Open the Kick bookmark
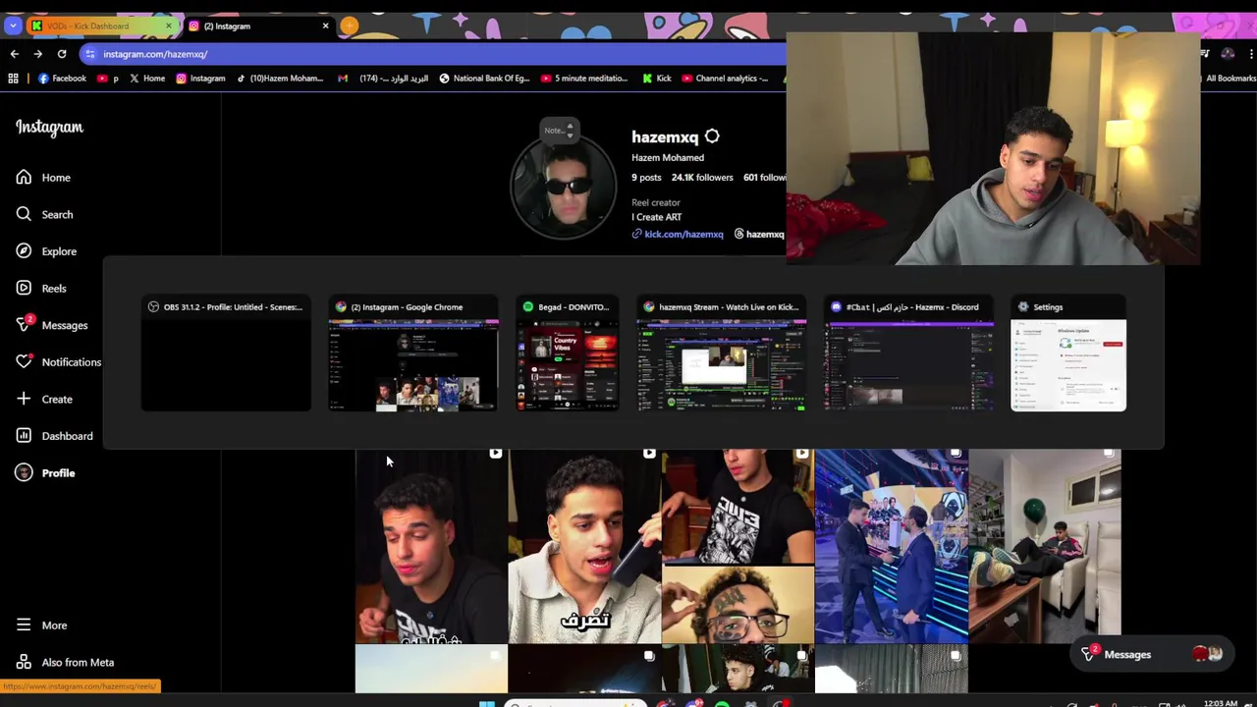Screen dimensions: 1257x707 point(657,79)
